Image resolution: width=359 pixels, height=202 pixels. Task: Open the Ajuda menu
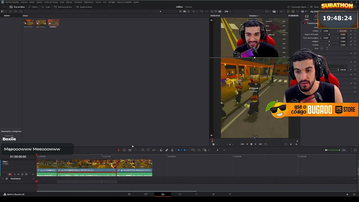(136, 2)
